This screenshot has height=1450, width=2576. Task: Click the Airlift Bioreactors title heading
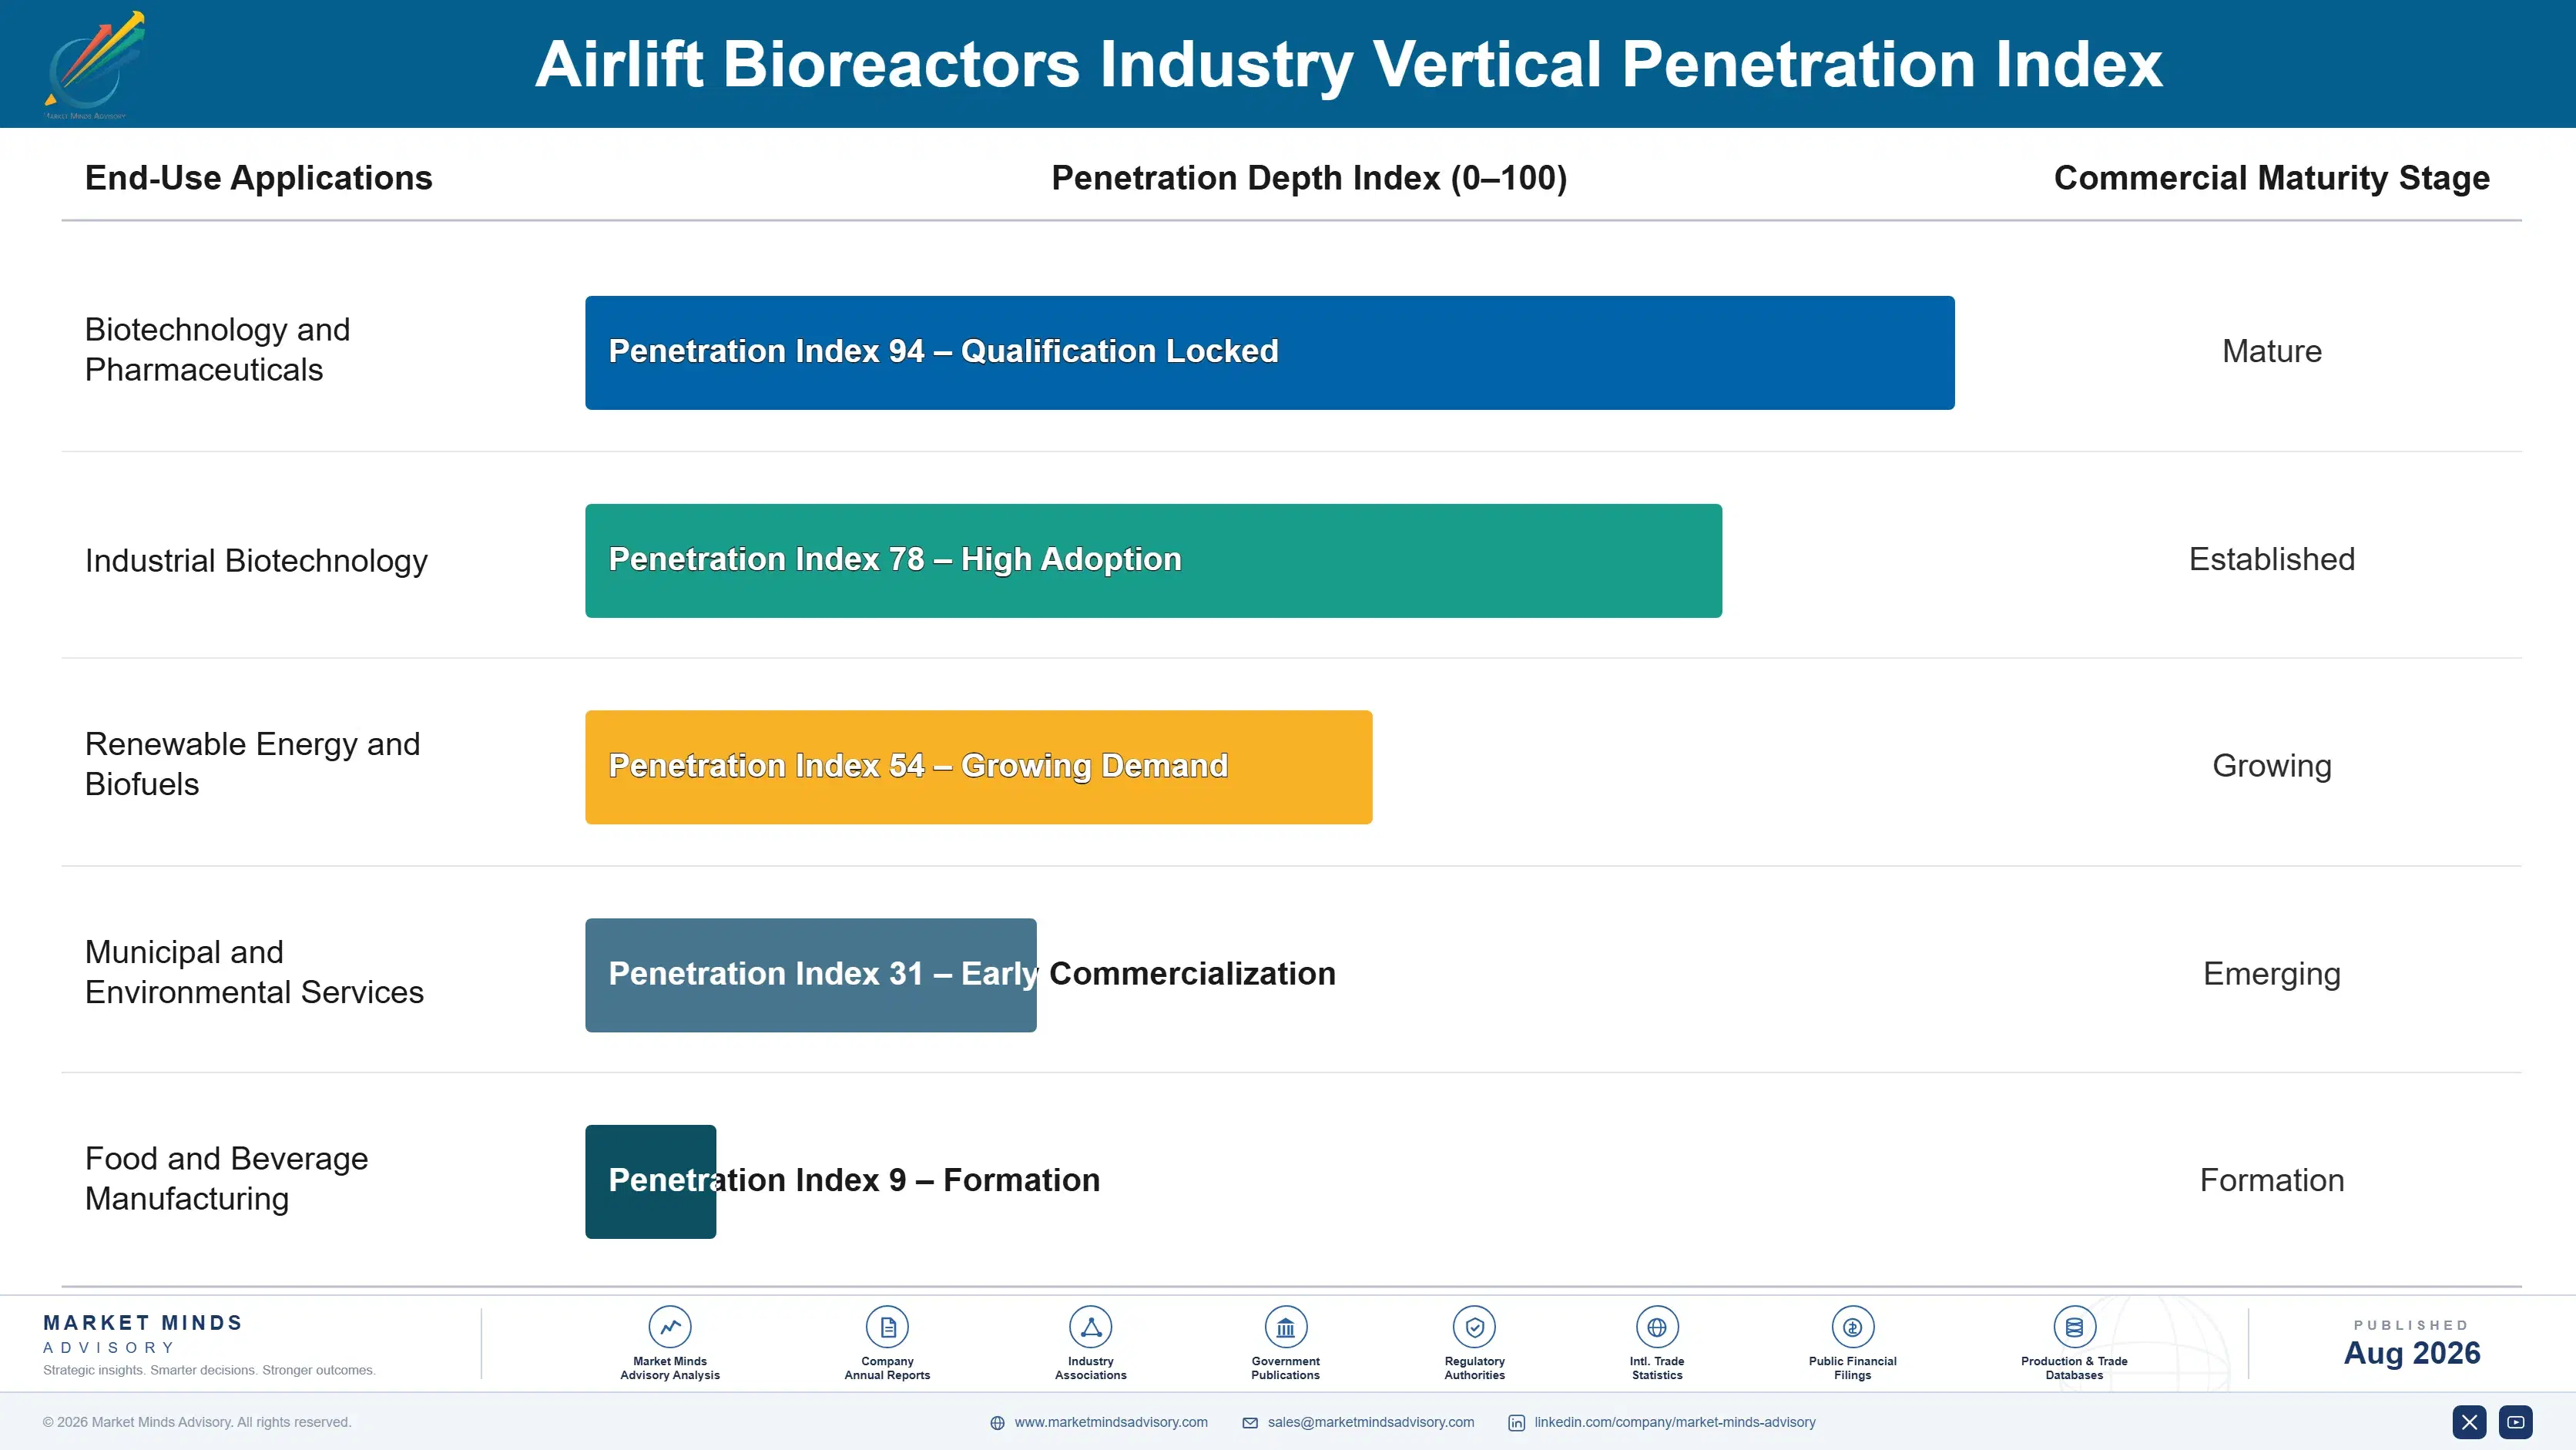(x=1348, y=65)
